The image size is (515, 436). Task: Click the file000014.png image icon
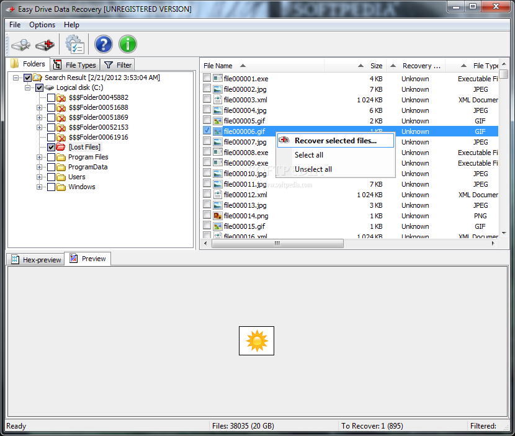pyautogui.click(x=217, y=215)
